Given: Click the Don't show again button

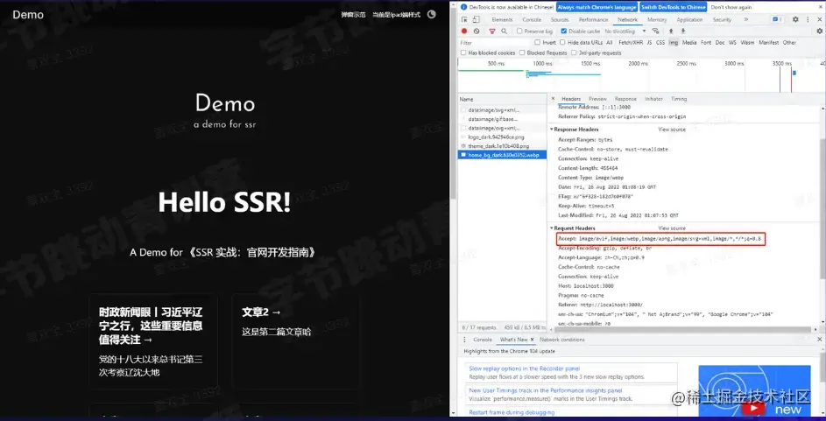Looking at the screenshot, I should click(x=731, y=7).
